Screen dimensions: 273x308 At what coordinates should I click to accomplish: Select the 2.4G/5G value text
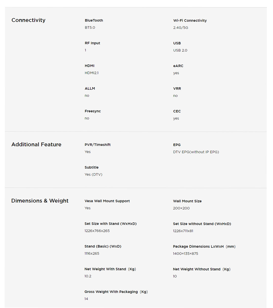(x=180, y=28)
